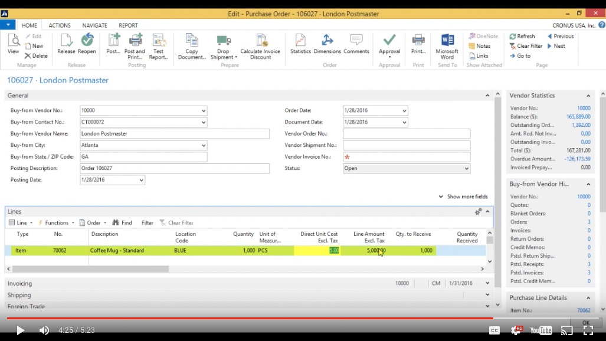Switch to the HOME tab
Image resolution: width=606 pixels, height=341 pixels.
tap(30, 25)
